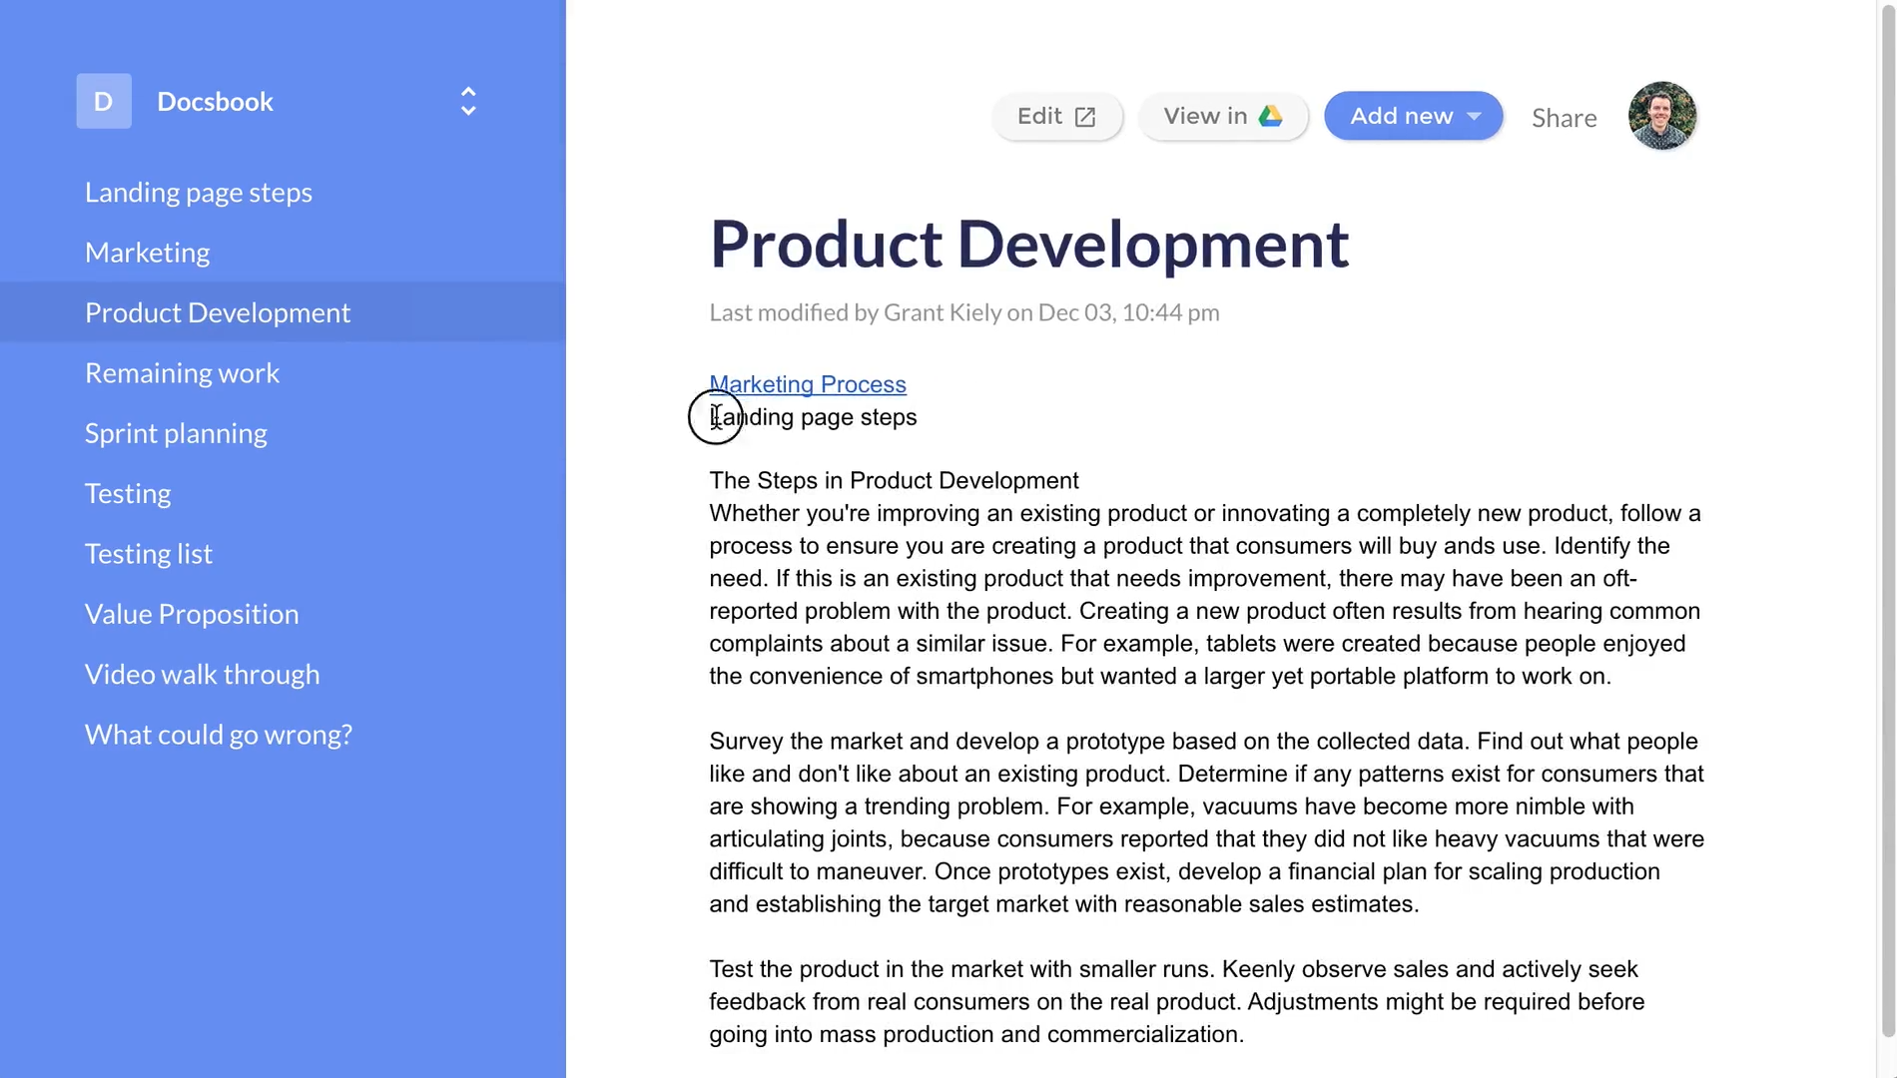The image size is (1897, 1078).
Task: Follow the Marketing Process link
Action: tap(808, 384)
